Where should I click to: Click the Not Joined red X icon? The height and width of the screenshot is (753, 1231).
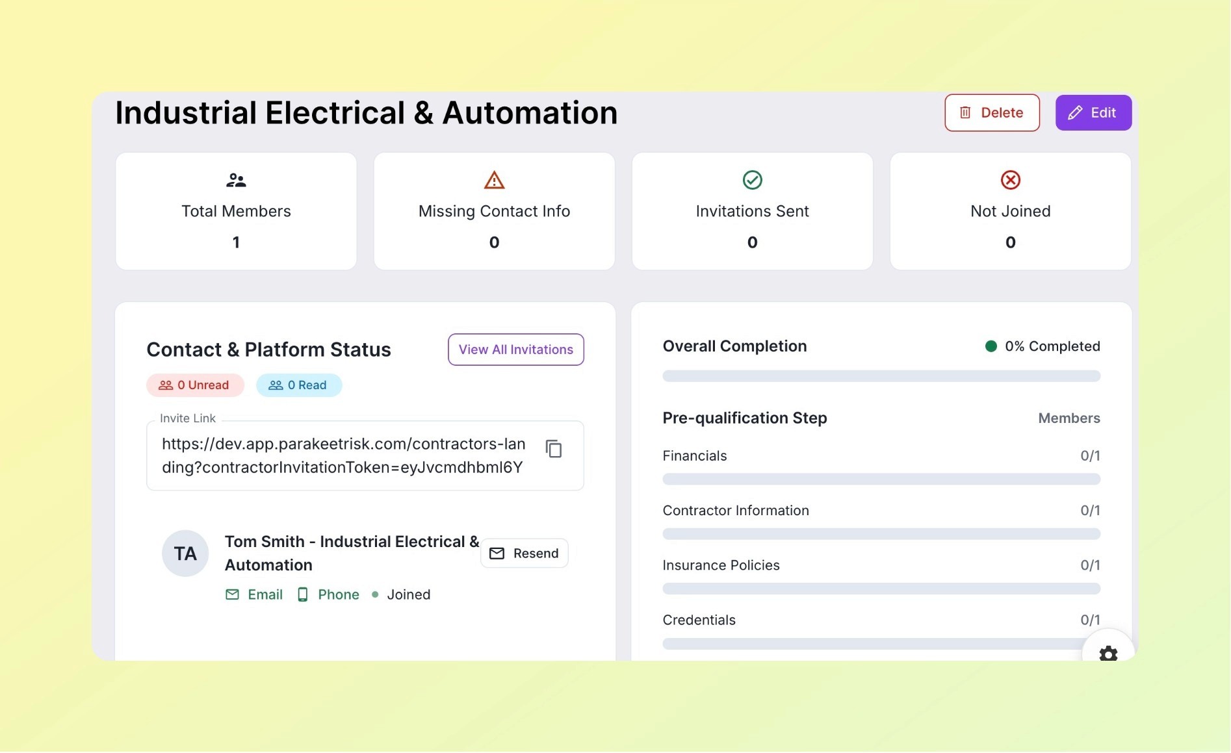pyautogui.click(x=1010, y=180)
